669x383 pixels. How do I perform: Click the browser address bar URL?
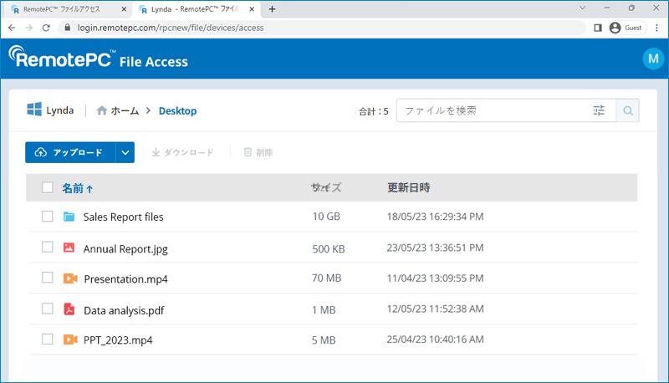171,28
